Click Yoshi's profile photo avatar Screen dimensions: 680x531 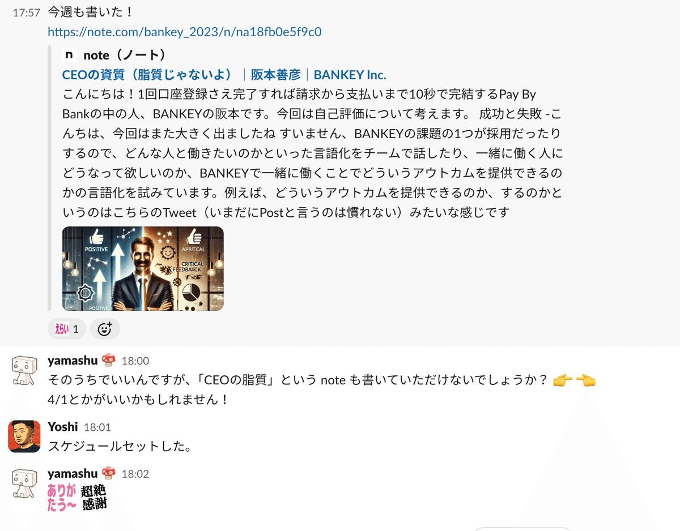(24, 436)
